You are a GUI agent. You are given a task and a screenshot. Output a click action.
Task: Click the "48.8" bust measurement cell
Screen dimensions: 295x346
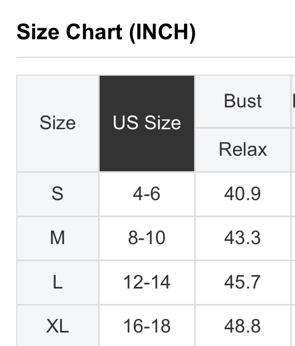click(243, 326)
